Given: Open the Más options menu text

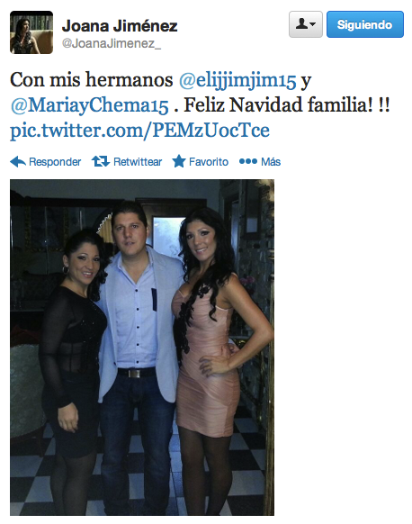Looking at the screenshot, I should tap(271, 162).
